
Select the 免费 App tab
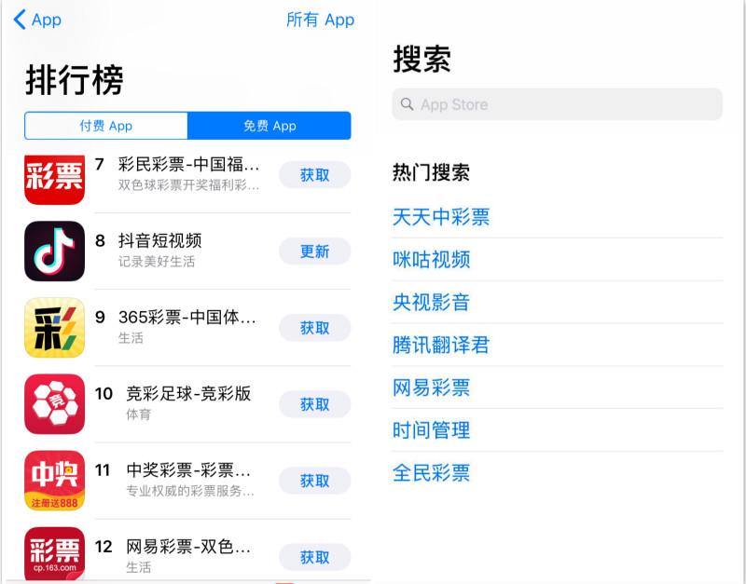pos(269,126)
